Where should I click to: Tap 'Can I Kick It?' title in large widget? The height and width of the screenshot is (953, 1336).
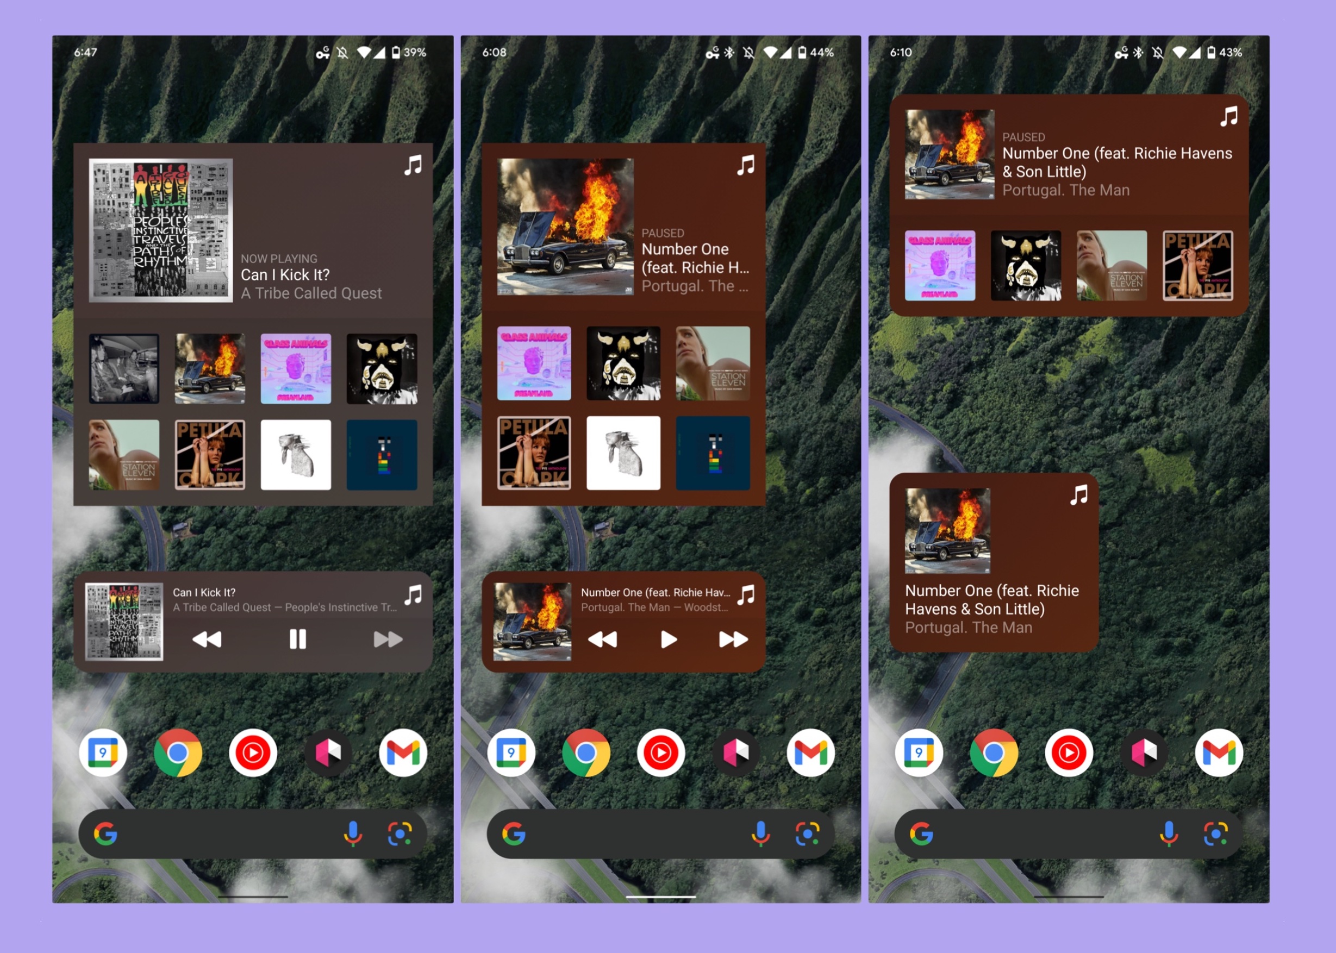coord(285,274)
